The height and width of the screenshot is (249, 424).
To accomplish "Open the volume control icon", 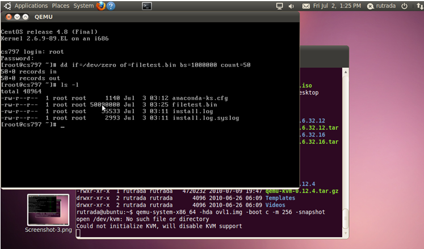I will coord(291,6).
